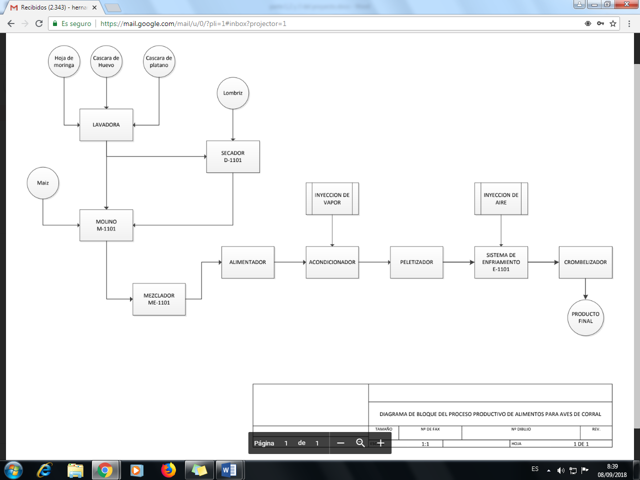
Task: Click the INYECCION DE VAPOR box
Action: click(x=332, y=198)
